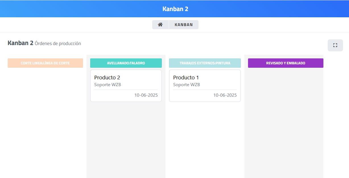Open the KANBAN breadcrumb item
349x178 pixels.
pos(183,25)
